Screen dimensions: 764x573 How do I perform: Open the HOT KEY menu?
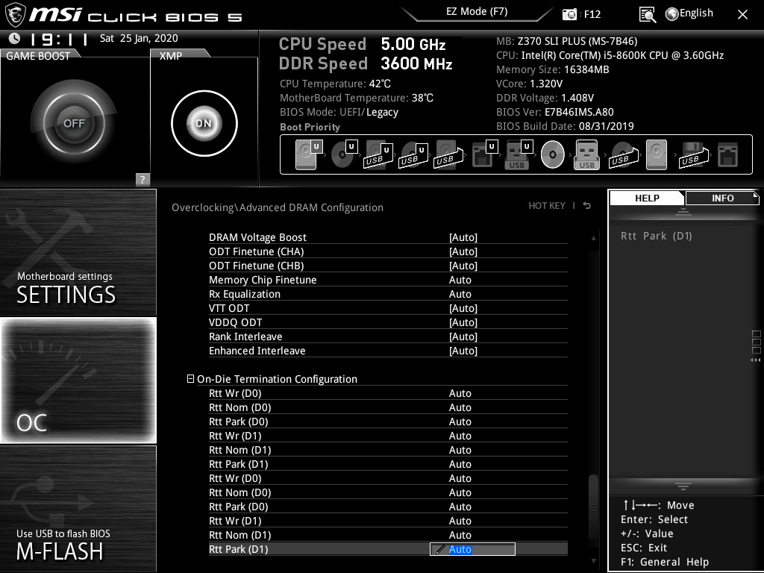click(547, 206)
